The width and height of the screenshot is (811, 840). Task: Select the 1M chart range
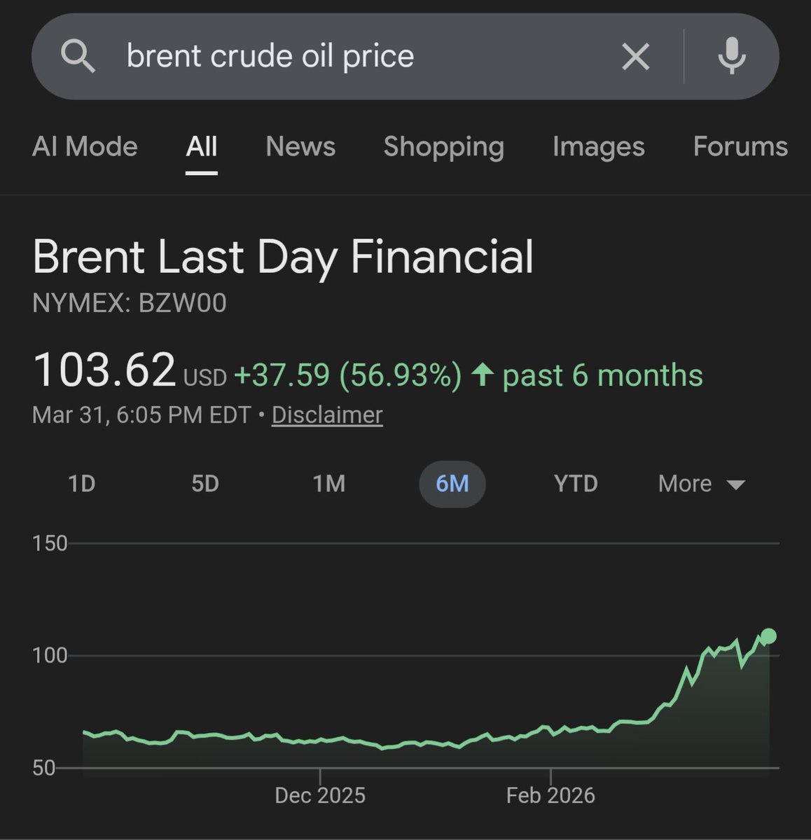[328, 484]
